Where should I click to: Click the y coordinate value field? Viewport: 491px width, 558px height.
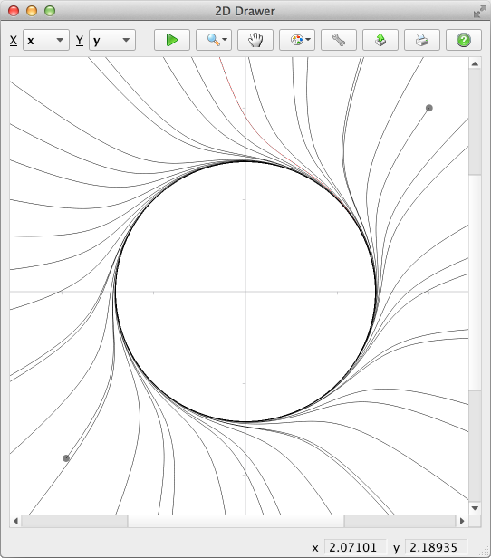pos(437,547)
